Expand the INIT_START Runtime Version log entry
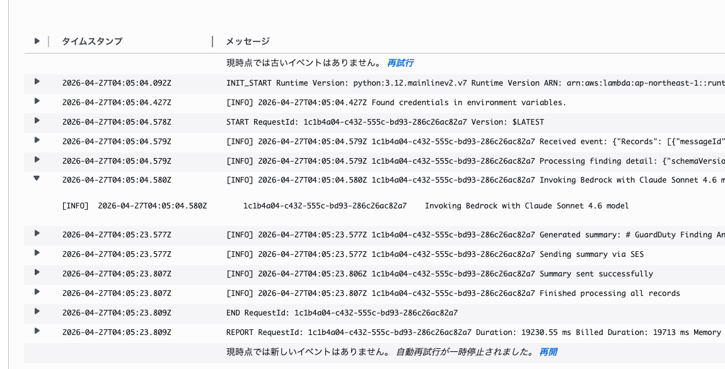Screen dimensions: 725x369 [37, 82]
